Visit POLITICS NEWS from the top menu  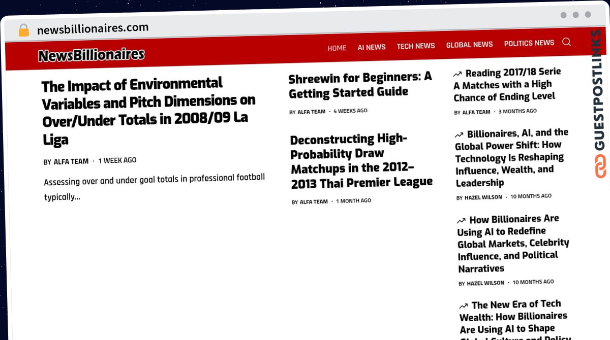click(529, 43)
